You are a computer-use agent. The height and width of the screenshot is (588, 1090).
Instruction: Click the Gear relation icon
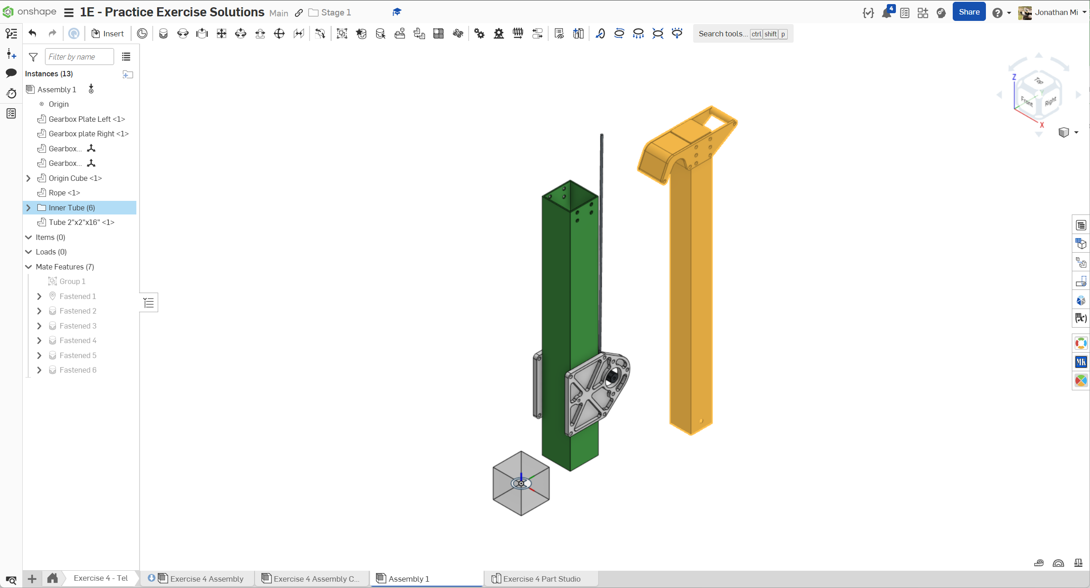479,33
